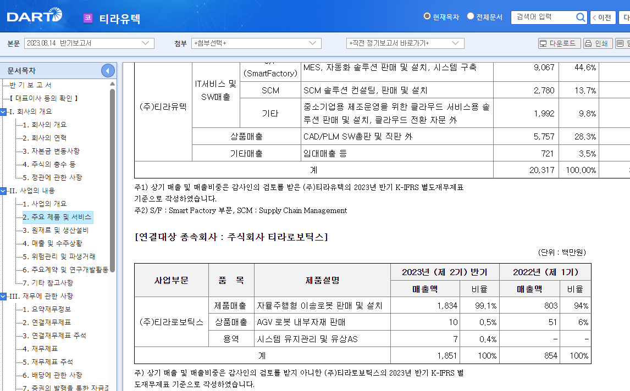Click the 1,834 sales amount cell
The image size is (630, 391).
pyautogui.click(x=425, y=305)
